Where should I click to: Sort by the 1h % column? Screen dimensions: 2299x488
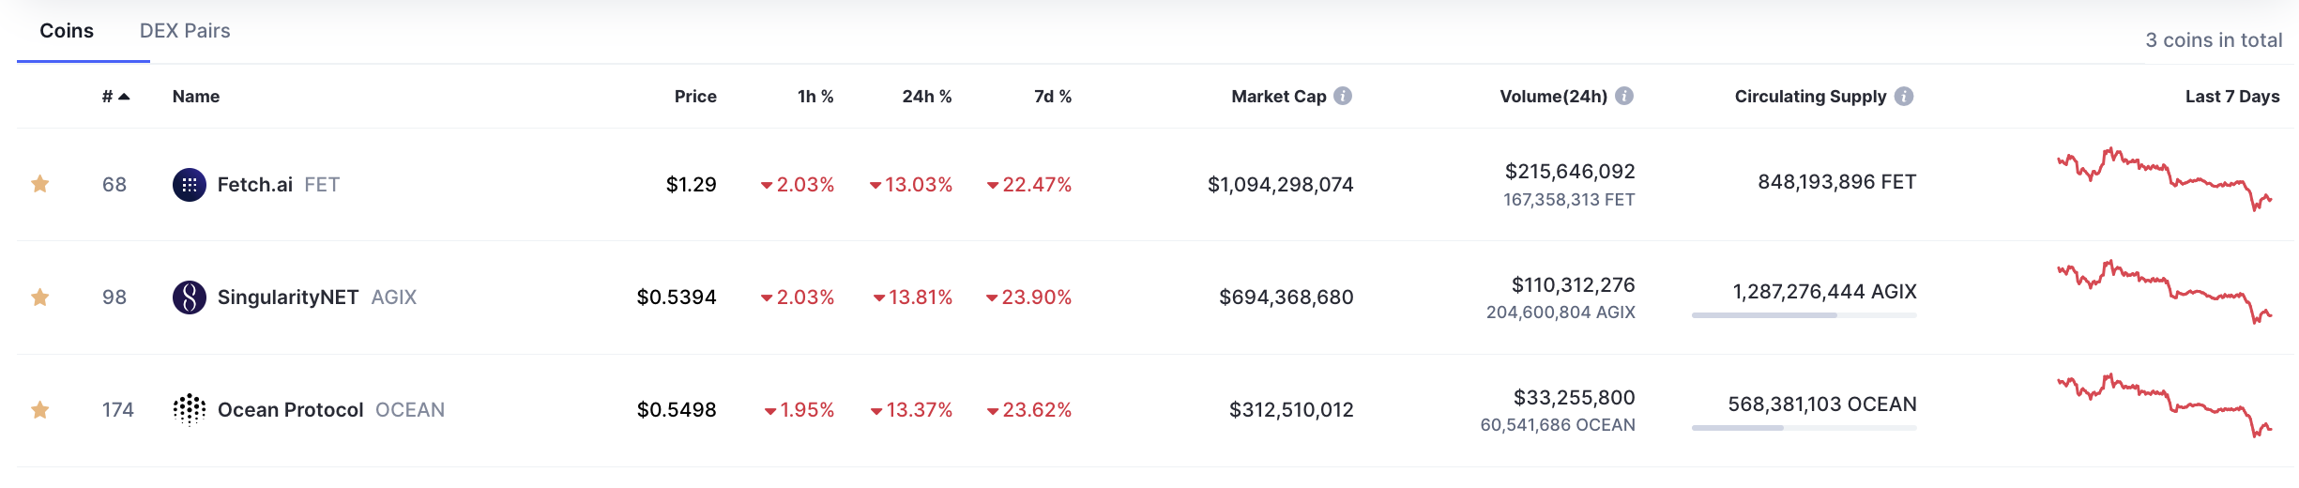(x=815, y=97)
